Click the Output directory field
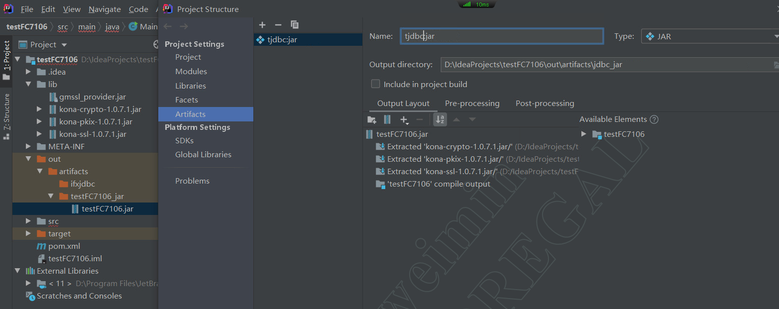 pyautogui.click(x=606, y=65)
